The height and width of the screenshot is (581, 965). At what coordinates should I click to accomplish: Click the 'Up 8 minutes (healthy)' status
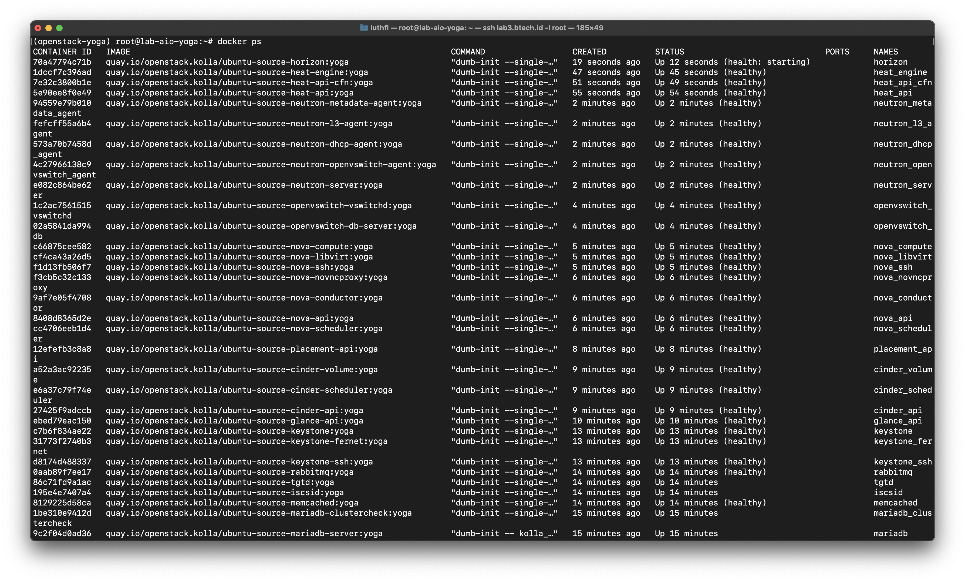(x=708, y=349)
